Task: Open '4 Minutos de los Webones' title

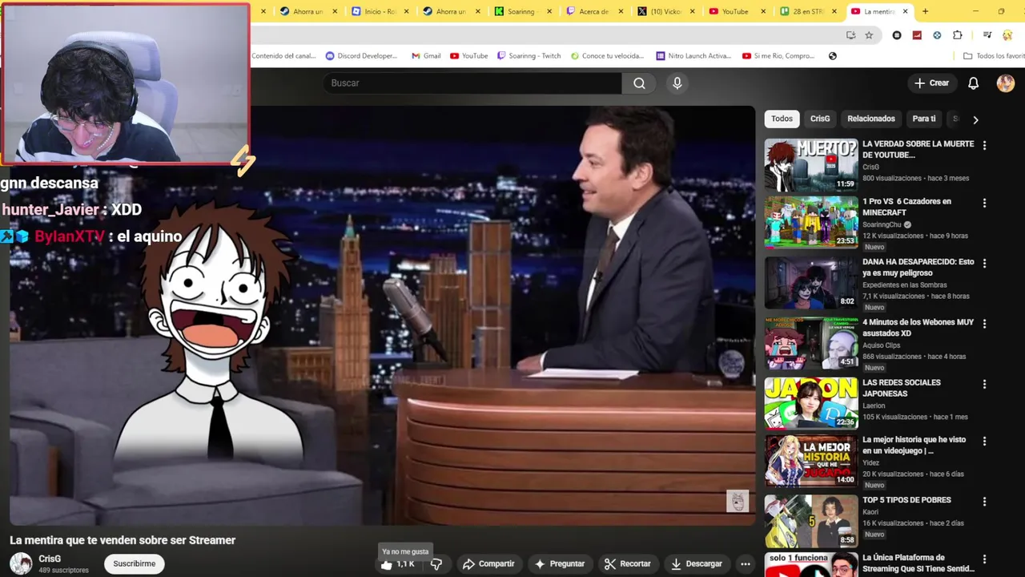Action: tap(918, 328)
